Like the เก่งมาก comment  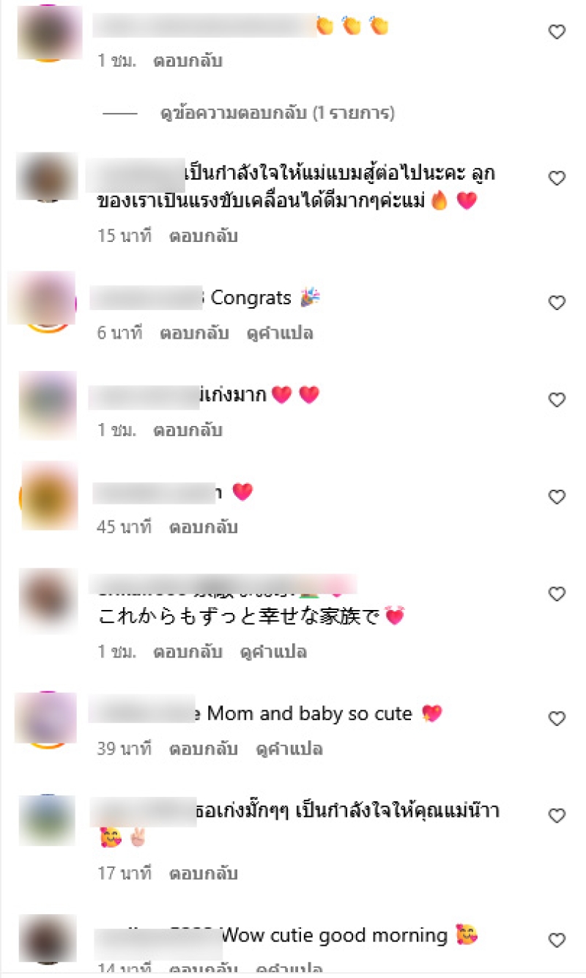click(x=557, y=400)
